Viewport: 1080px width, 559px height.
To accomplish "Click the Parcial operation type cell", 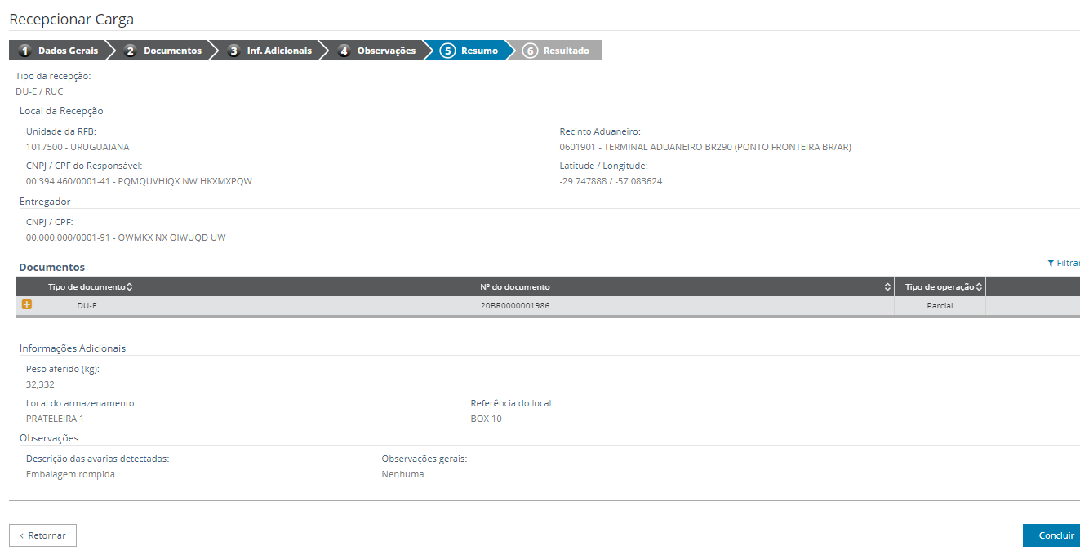I will 940,306.
